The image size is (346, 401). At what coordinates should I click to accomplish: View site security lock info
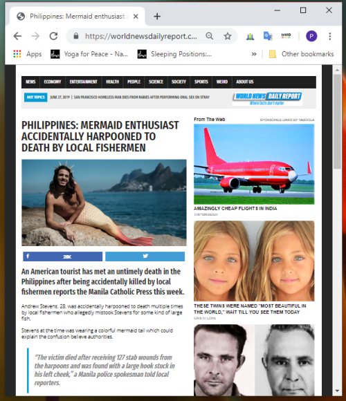pyautogui.click(x=75, y=36)
